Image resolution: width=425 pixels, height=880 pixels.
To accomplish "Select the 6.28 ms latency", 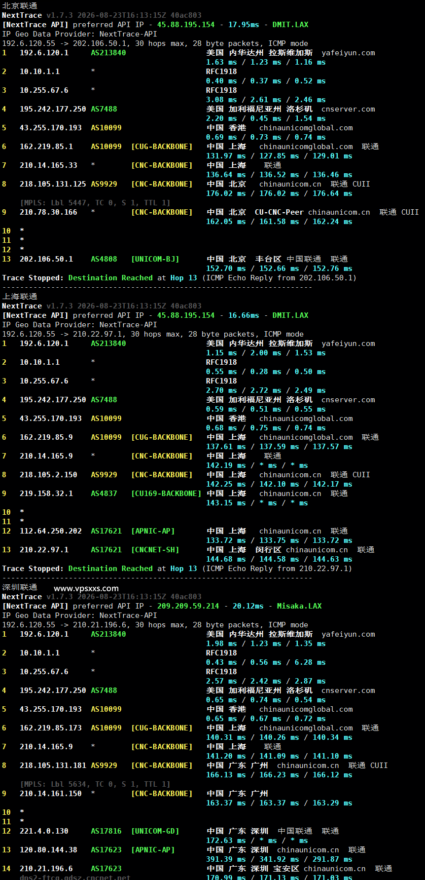I will coord(310,662).
